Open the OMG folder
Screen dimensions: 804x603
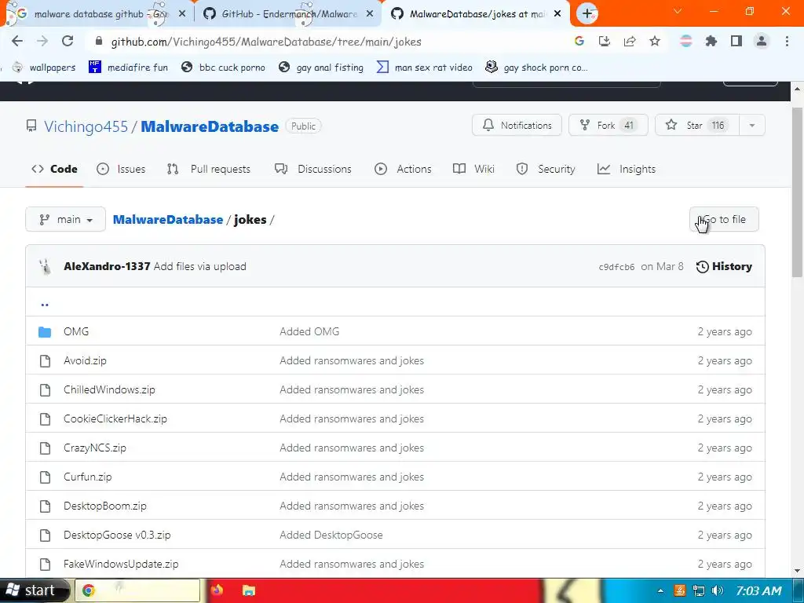[76, 332]
